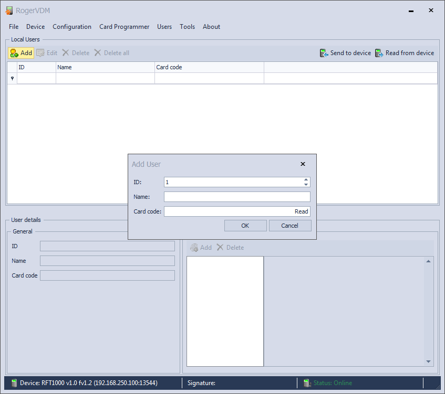Click the white fingerprint list box

(x=225, y=311)
